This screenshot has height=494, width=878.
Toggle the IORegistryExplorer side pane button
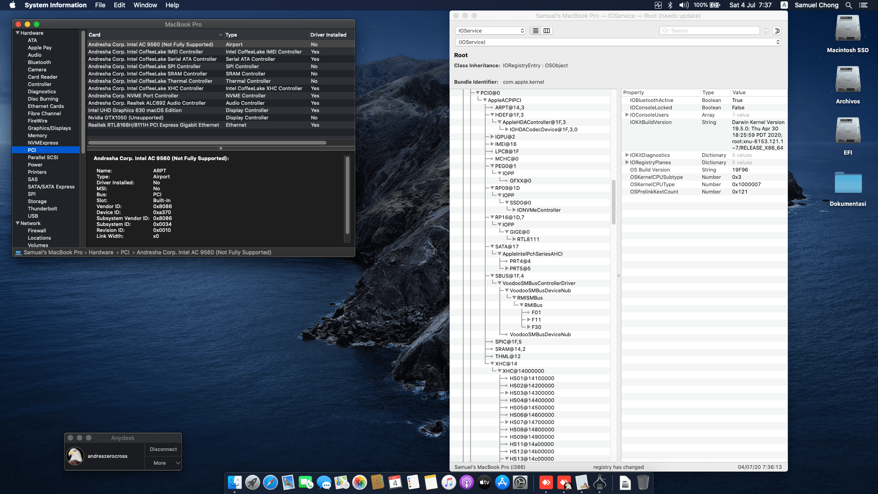[777, 31]
